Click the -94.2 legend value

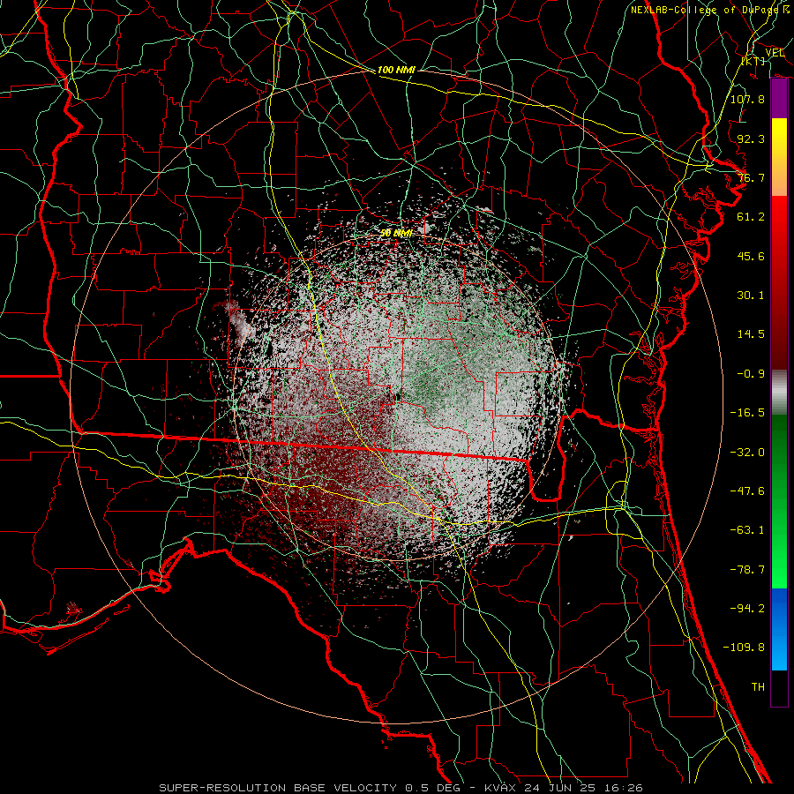(747, 609)
